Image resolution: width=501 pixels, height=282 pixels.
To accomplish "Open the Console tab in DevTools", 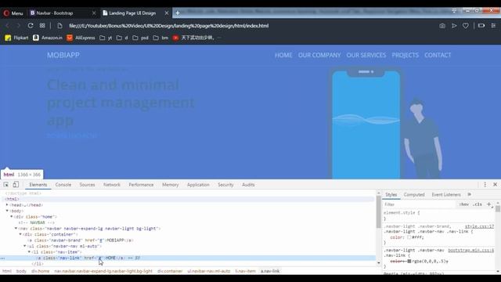I will point(63,185).
